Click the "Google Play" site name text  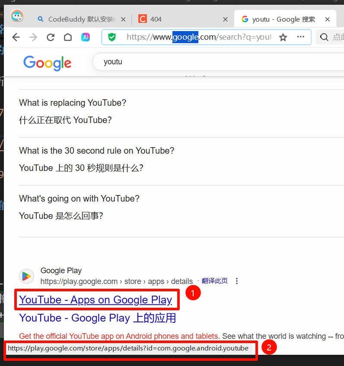(61, 271)
